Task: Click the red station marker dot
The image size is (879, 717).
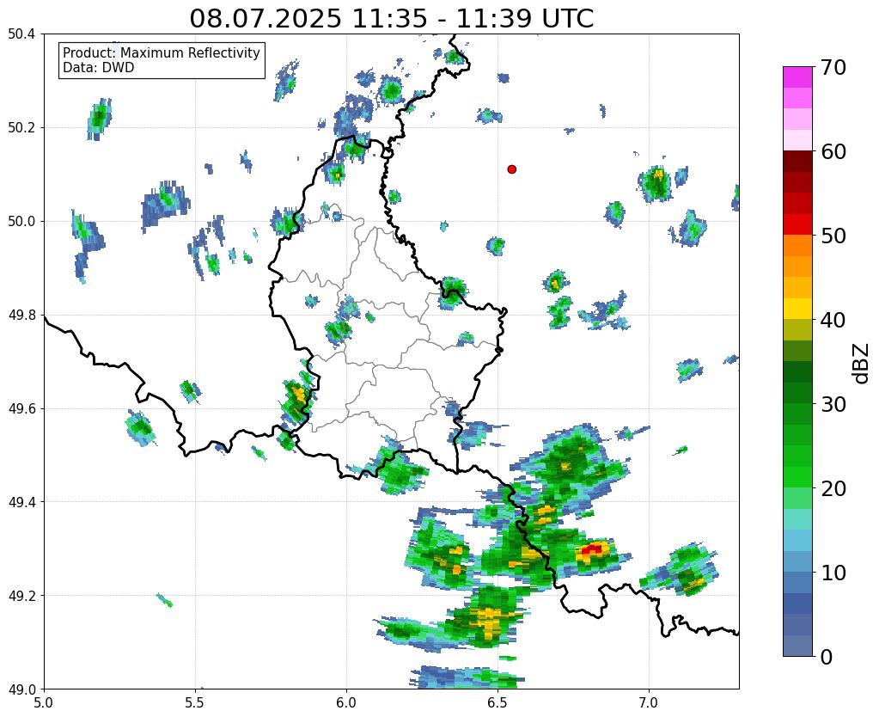Action: click(x=511, y=169)
